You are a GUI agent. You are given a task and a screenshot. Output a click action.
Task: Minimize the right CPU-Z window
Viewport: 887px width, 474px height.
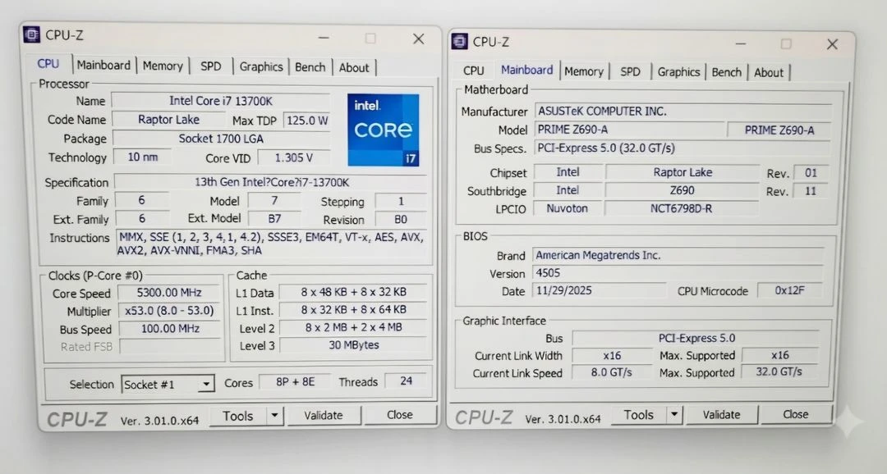click(x=741, y=43)
